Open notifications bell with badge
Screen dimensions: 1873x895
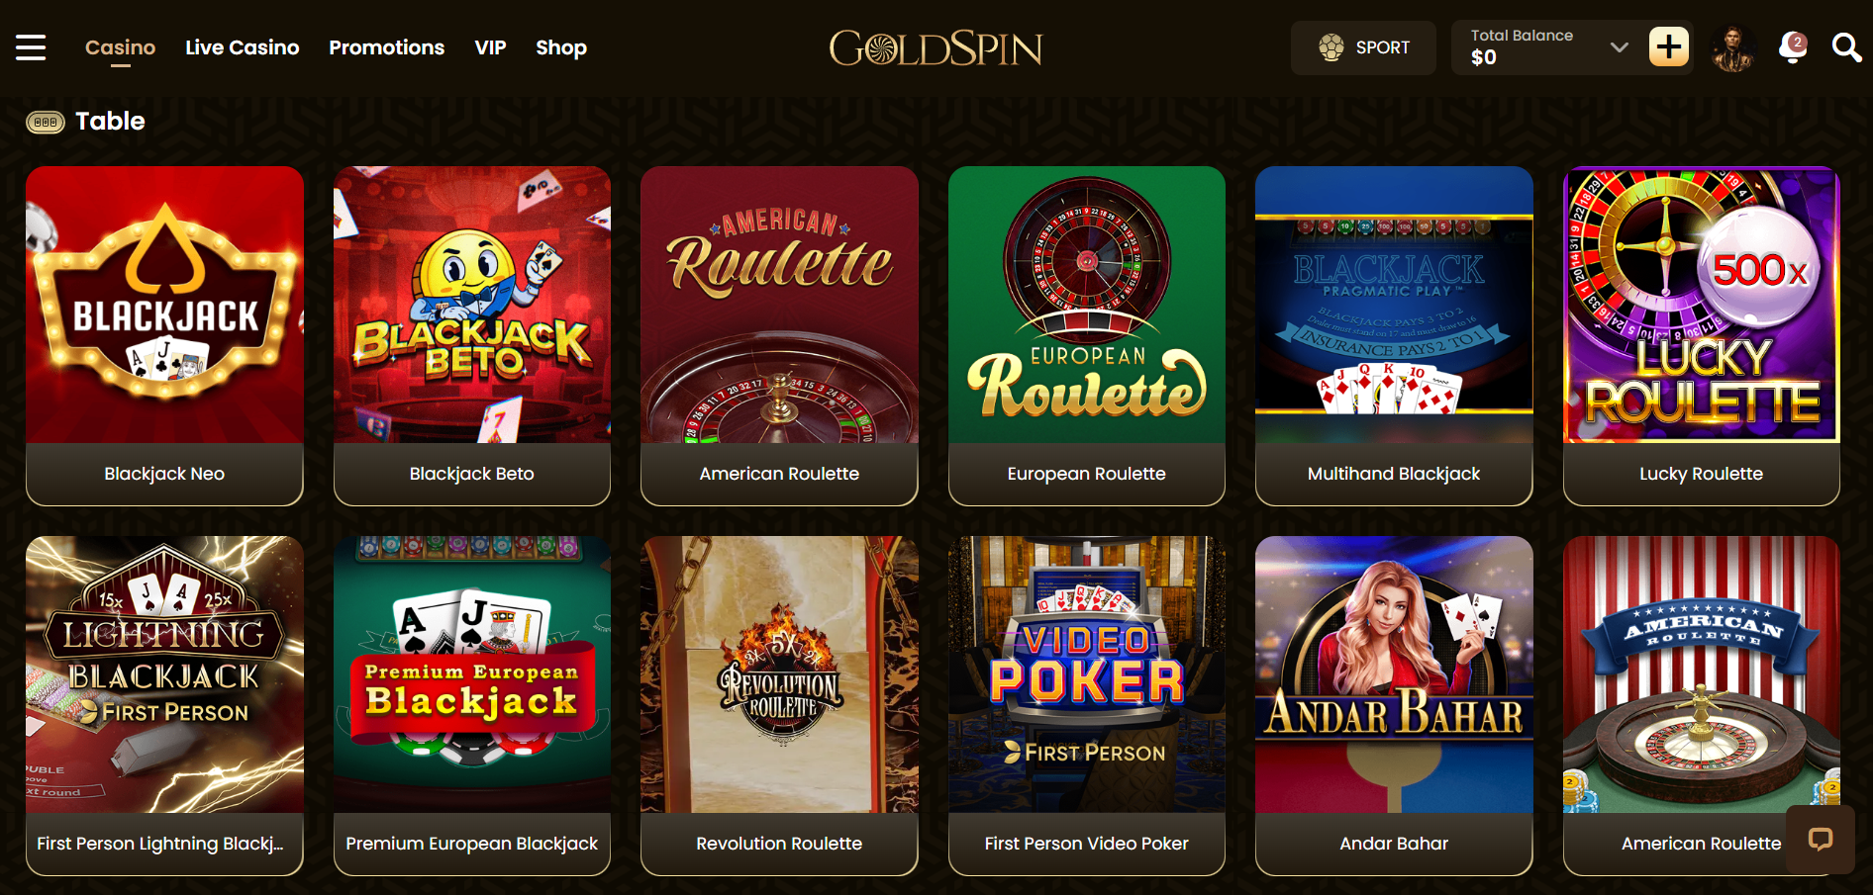click(x=1793, y=47)
